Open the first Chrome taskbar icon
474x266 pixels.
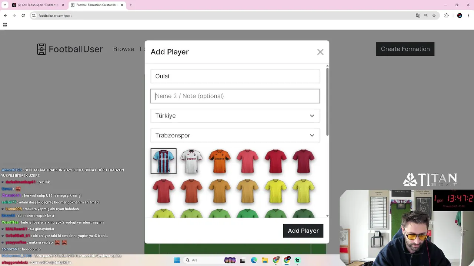tap(276, 260)
